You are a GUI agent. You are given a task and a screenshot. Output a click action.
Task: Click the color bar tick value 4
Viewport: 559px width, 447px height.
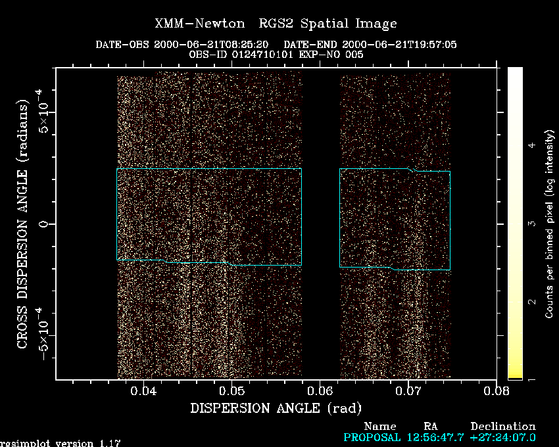point(532,145)
